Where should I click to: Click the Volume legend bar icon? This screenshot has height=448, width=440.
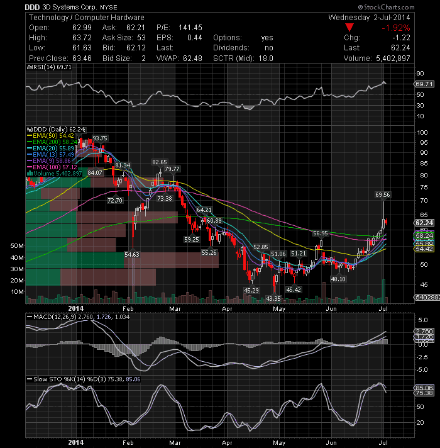click(x=30, y=174)
